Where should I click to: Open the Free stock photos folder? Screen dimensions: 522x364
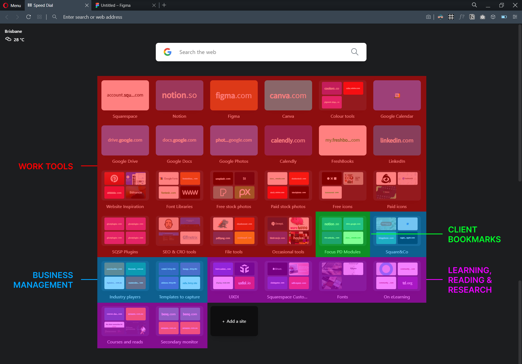234,186
